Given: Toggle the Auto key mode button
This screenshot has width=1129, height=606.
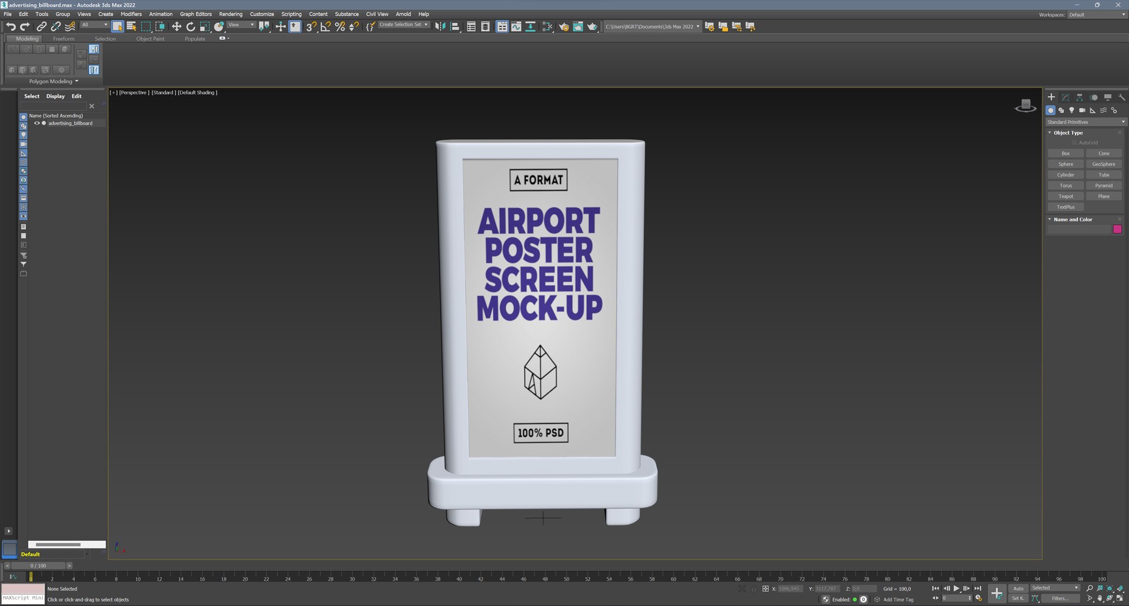Looking at the screenshot, I should tap(1018, 588).
